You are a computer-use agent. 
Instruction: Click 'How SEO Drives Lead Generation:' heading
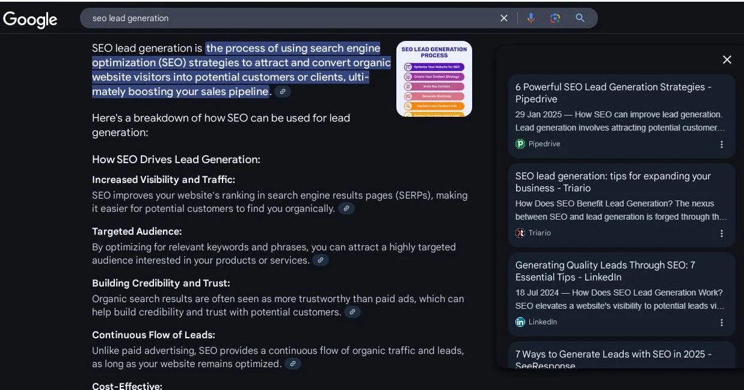176,159
